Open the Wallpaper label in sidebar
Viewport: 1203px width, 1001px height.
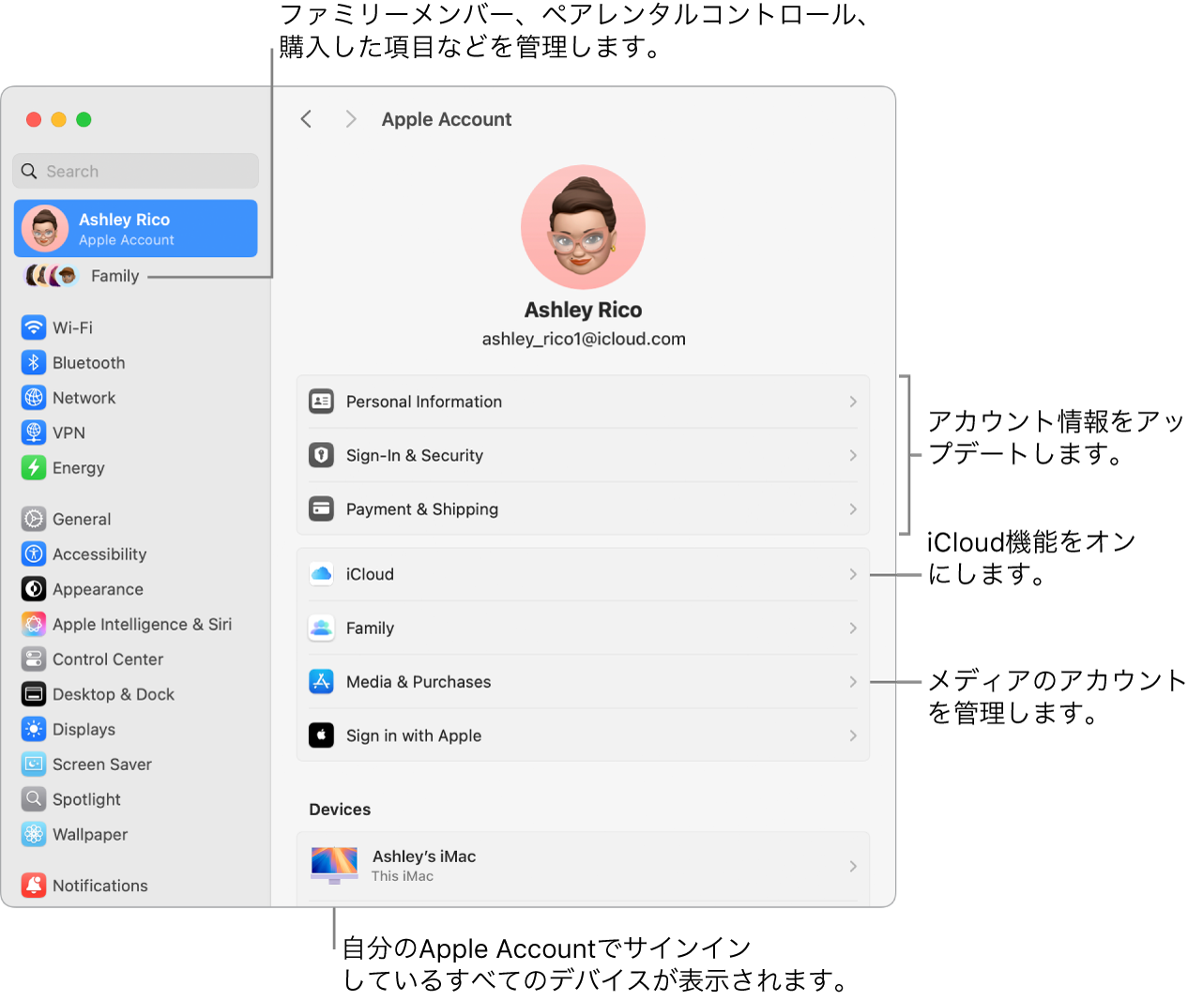(90, 834)
